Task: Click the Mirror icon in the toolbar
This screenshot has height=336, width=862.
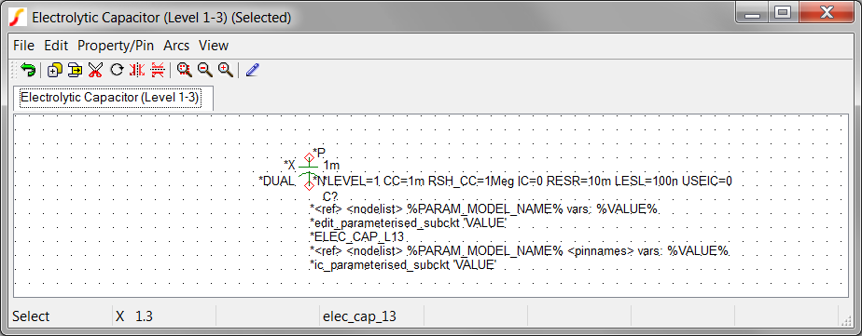Action: (x=137, y=70)
